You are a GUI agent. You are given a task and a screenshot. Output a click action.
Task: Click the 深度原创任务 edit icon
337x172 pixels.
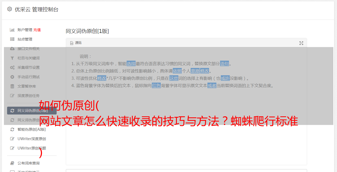click(x=12, y=96)
